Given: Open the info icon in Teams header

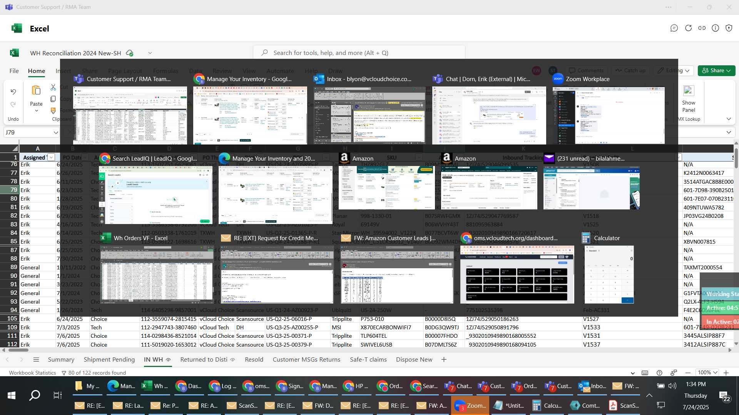Looking at the screenshot, I should coord(716,28).
